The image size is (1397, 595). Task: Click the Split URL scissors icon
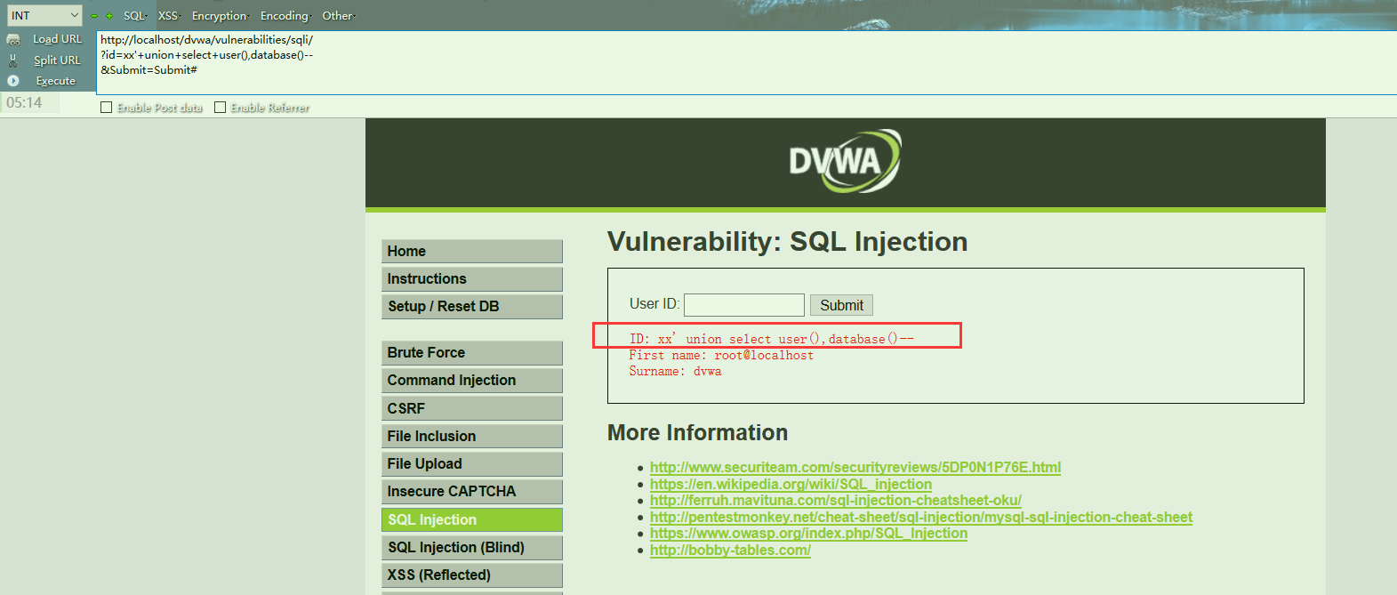[13, 60]
